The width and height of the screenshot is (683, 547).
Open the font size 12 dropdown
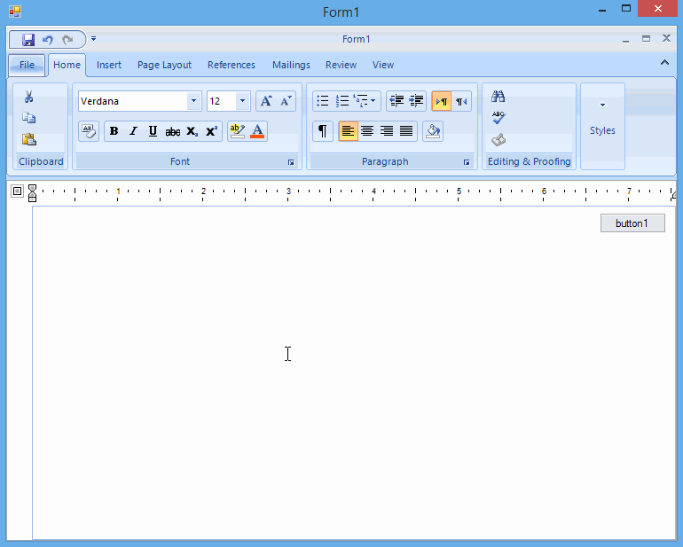point(243,101)
